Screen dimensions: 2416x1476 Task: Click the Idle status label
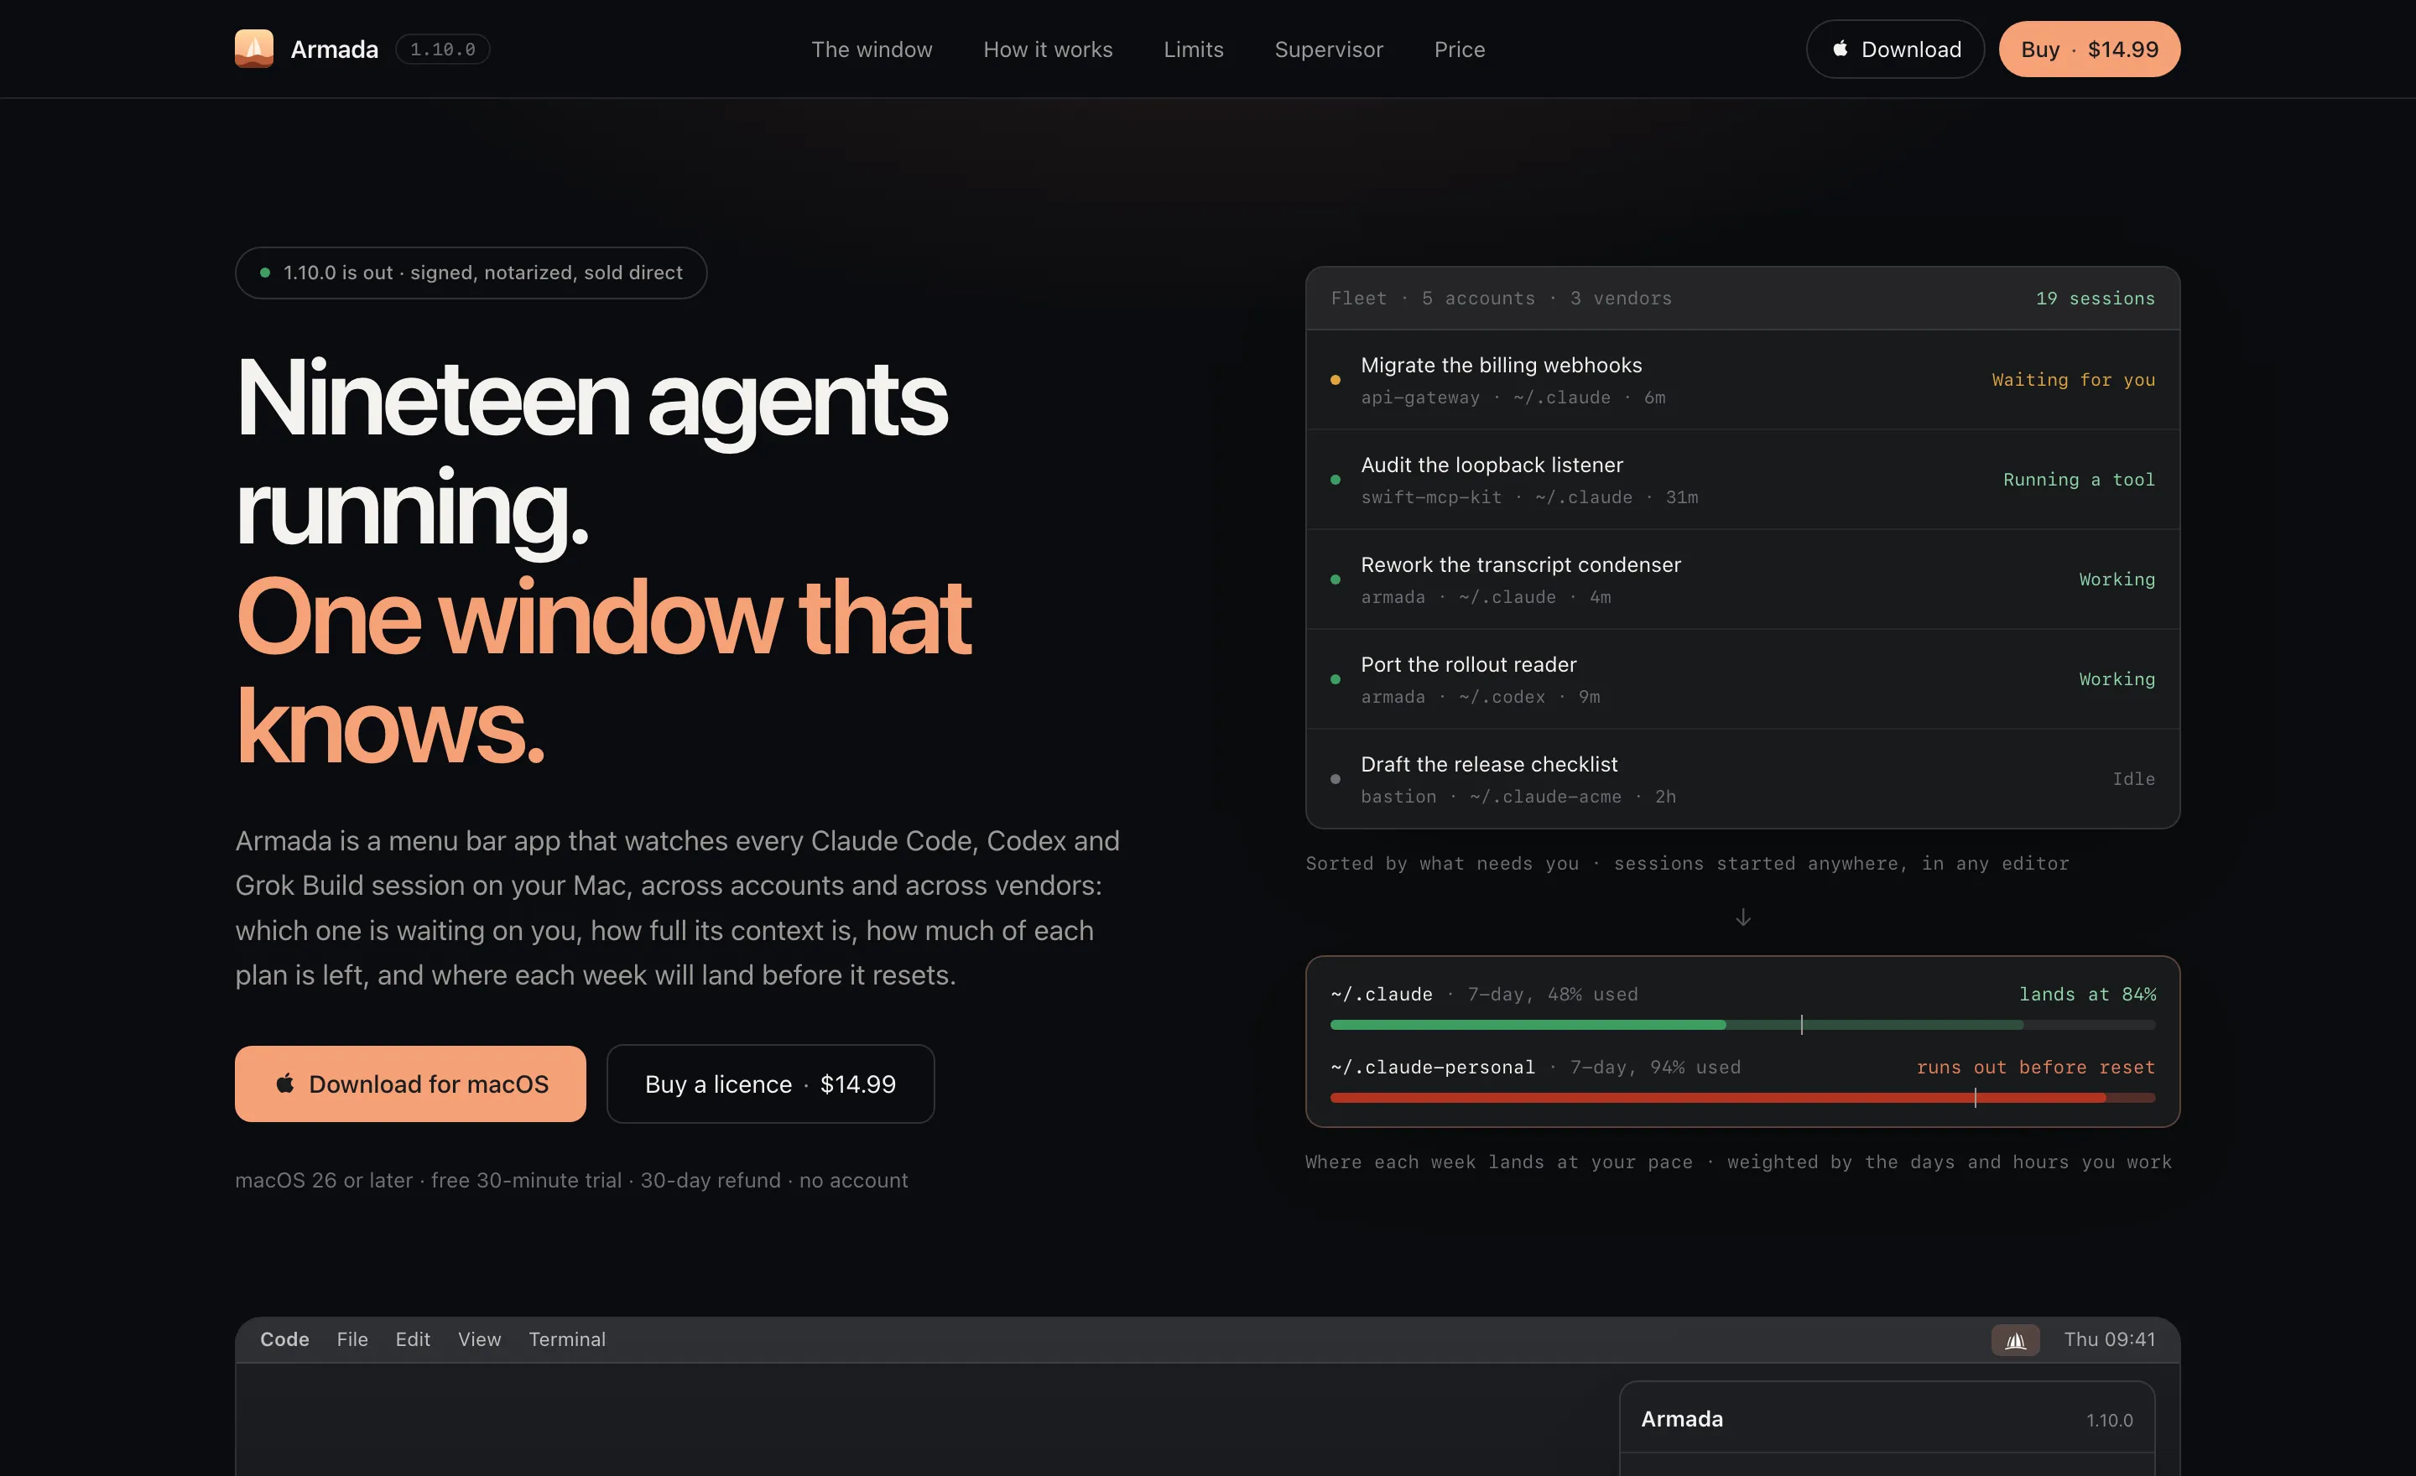(2133, 779)
